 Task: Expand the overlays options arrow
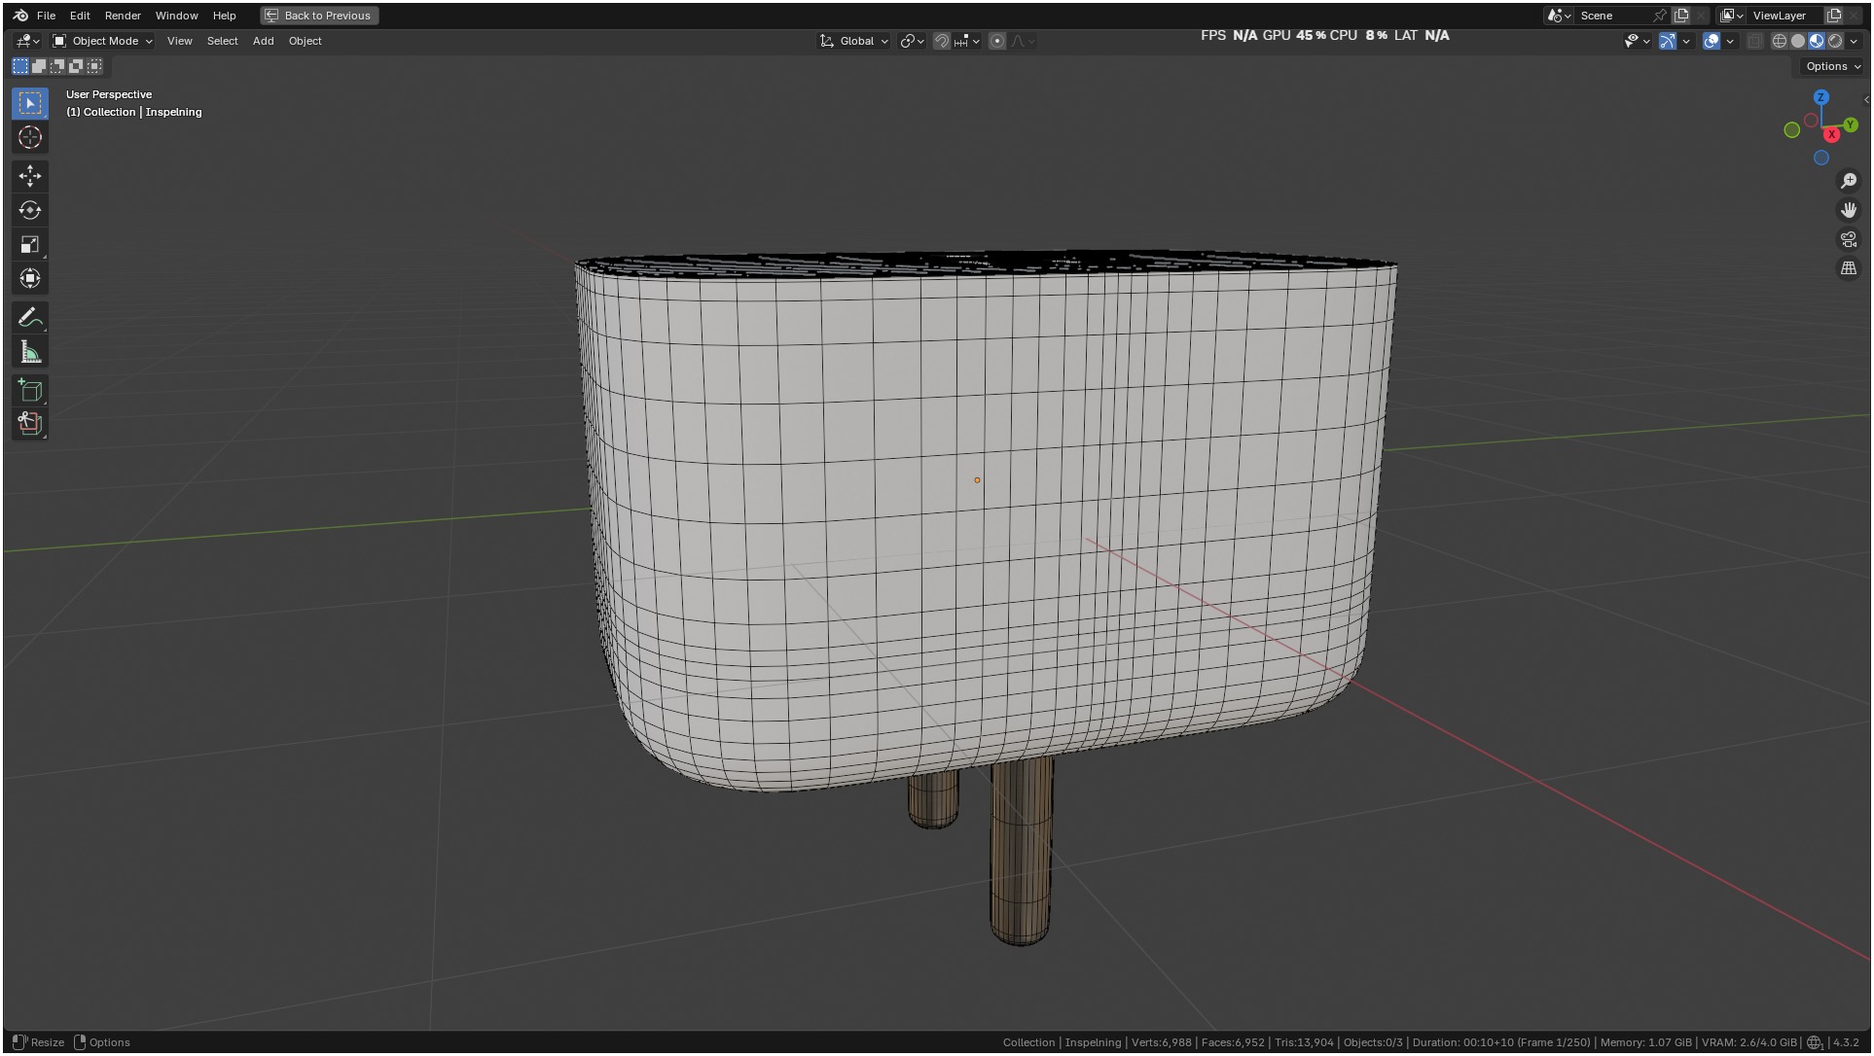tap(1730, 41)
